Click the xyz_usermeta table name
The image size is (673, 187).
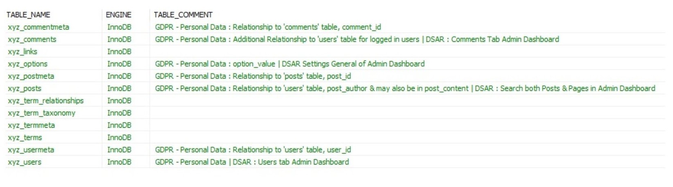[x=31, y=150]
